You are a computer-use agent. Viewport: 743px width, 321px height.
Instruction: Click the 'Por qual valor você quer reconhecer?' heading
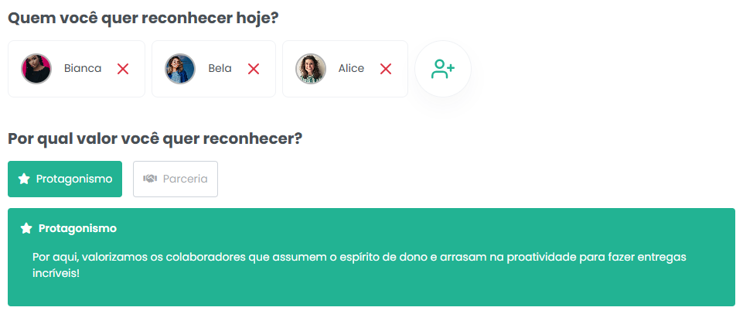[x=155, y=139]
